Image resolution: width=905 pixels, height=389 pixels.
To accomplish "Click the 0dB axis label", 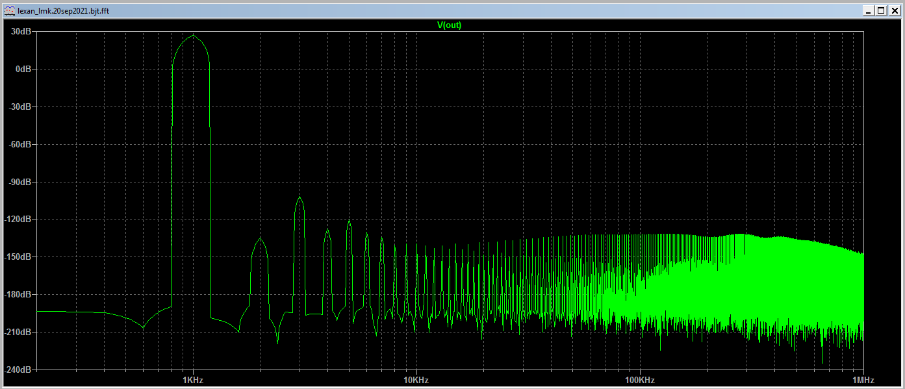I will click(23, 69).
